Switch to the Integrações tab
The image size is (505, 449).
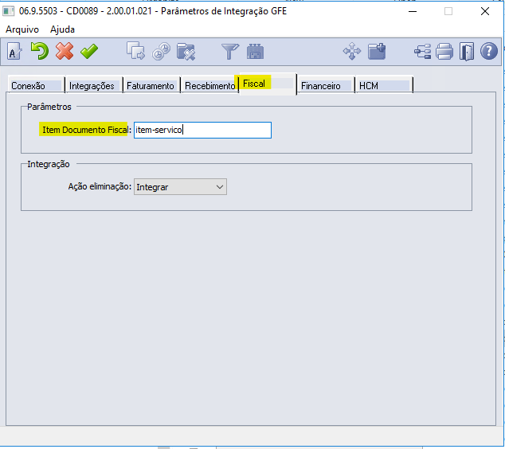pos(92,86)
